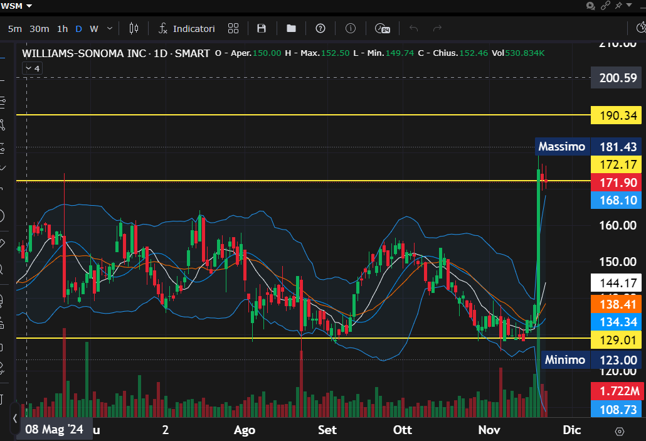This screenshot has height=441, width=646.
Task: Switch to the 5m timeframe
Action: pyautogui.click(x=14, y=28)
